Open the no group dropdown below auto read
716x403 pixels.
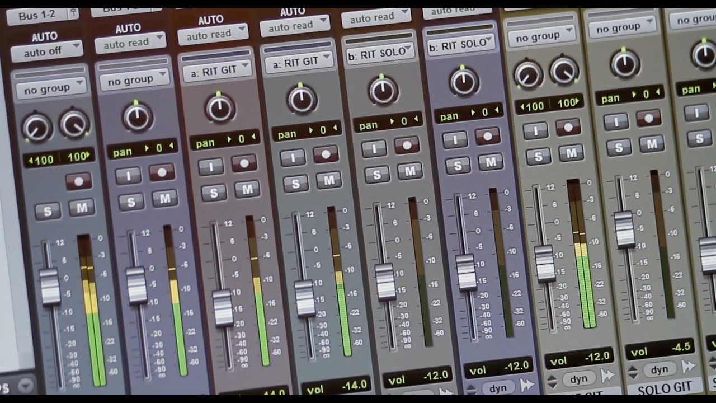pos(134,80)
